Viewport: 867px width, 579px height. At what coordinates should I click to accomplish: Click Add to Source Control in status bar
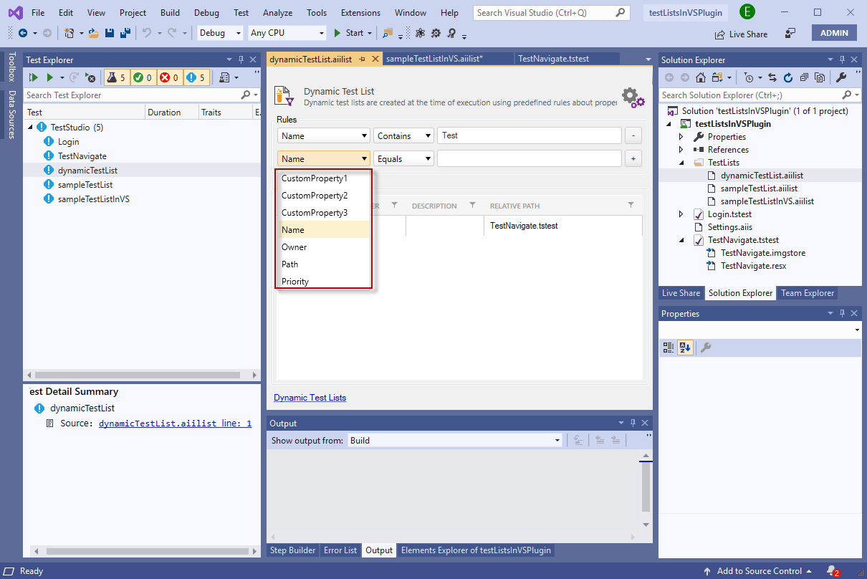(758, 571)
